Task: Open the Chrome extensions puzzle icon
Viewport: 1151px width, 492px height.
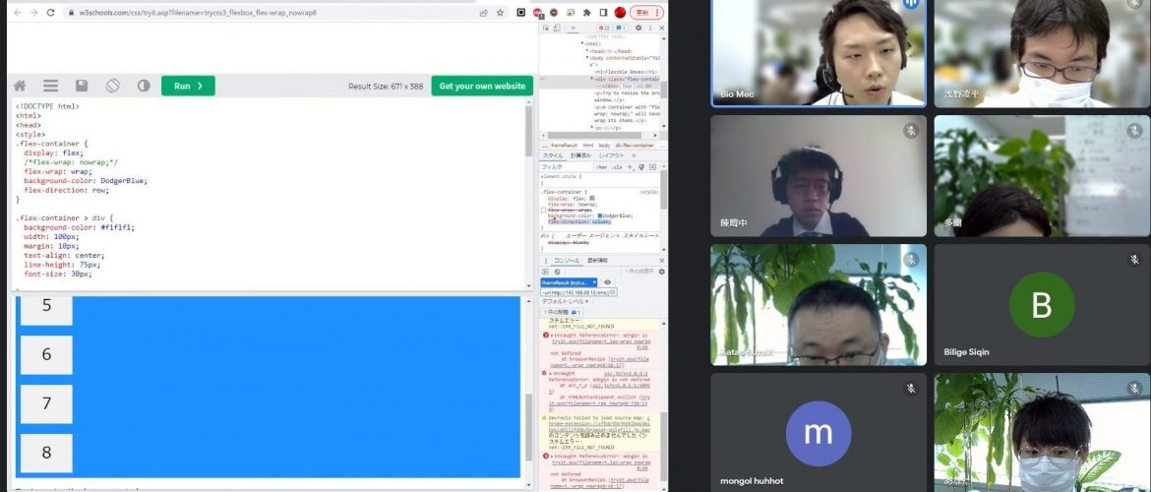Action: (587, 13)
